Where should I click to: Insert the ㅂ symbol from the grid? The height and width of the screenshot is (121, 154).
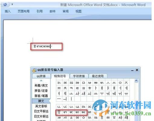tap(90, 83)
